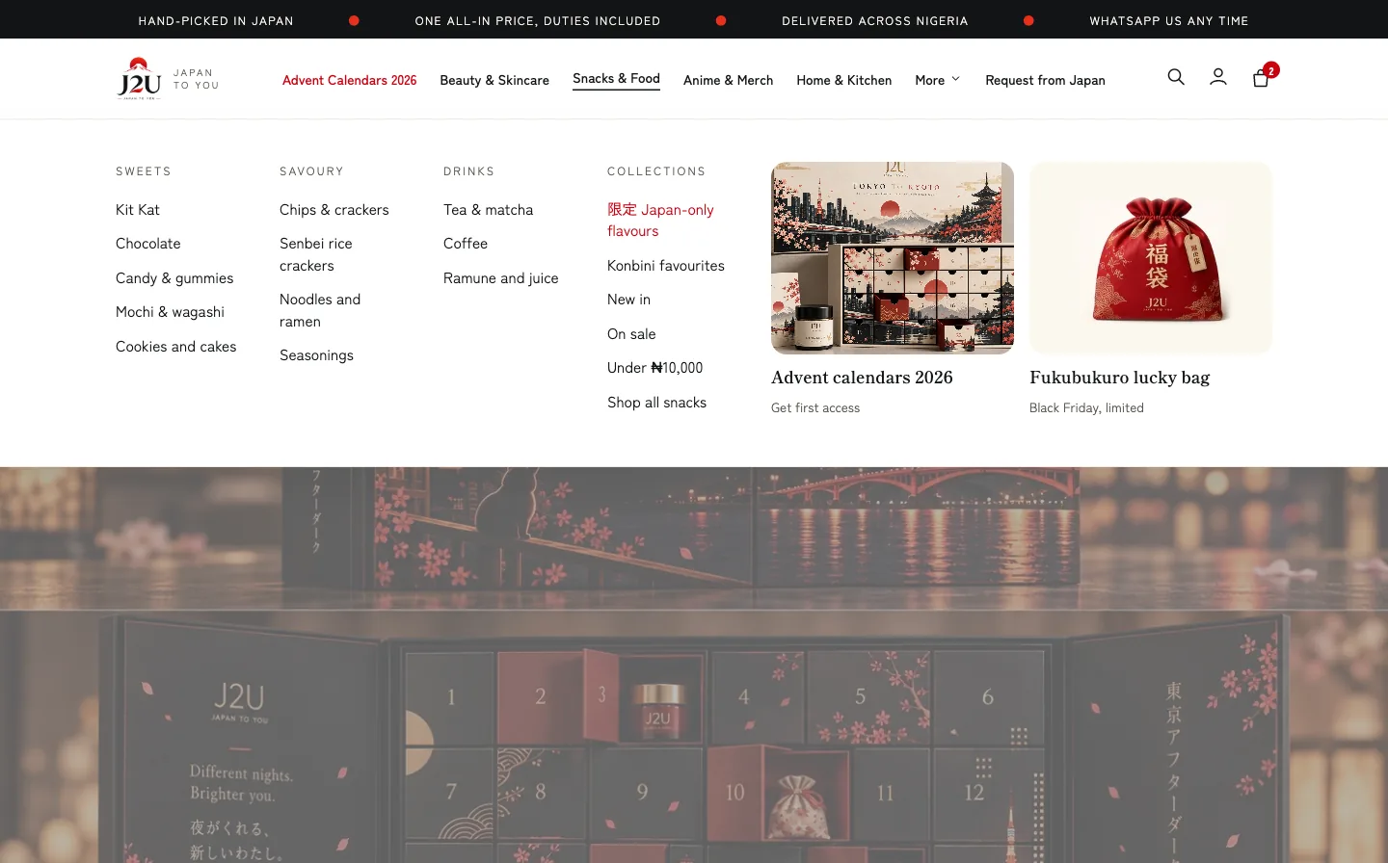Open the Seasonings link
1388x863 pixels.
[x=316, y=355]
